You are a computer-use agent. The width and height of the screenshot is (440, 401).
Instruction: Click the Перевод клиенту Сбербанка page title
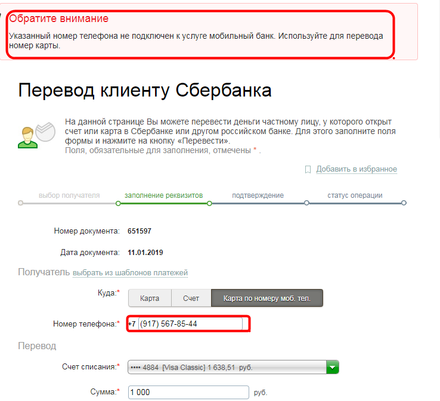point(145,91)
